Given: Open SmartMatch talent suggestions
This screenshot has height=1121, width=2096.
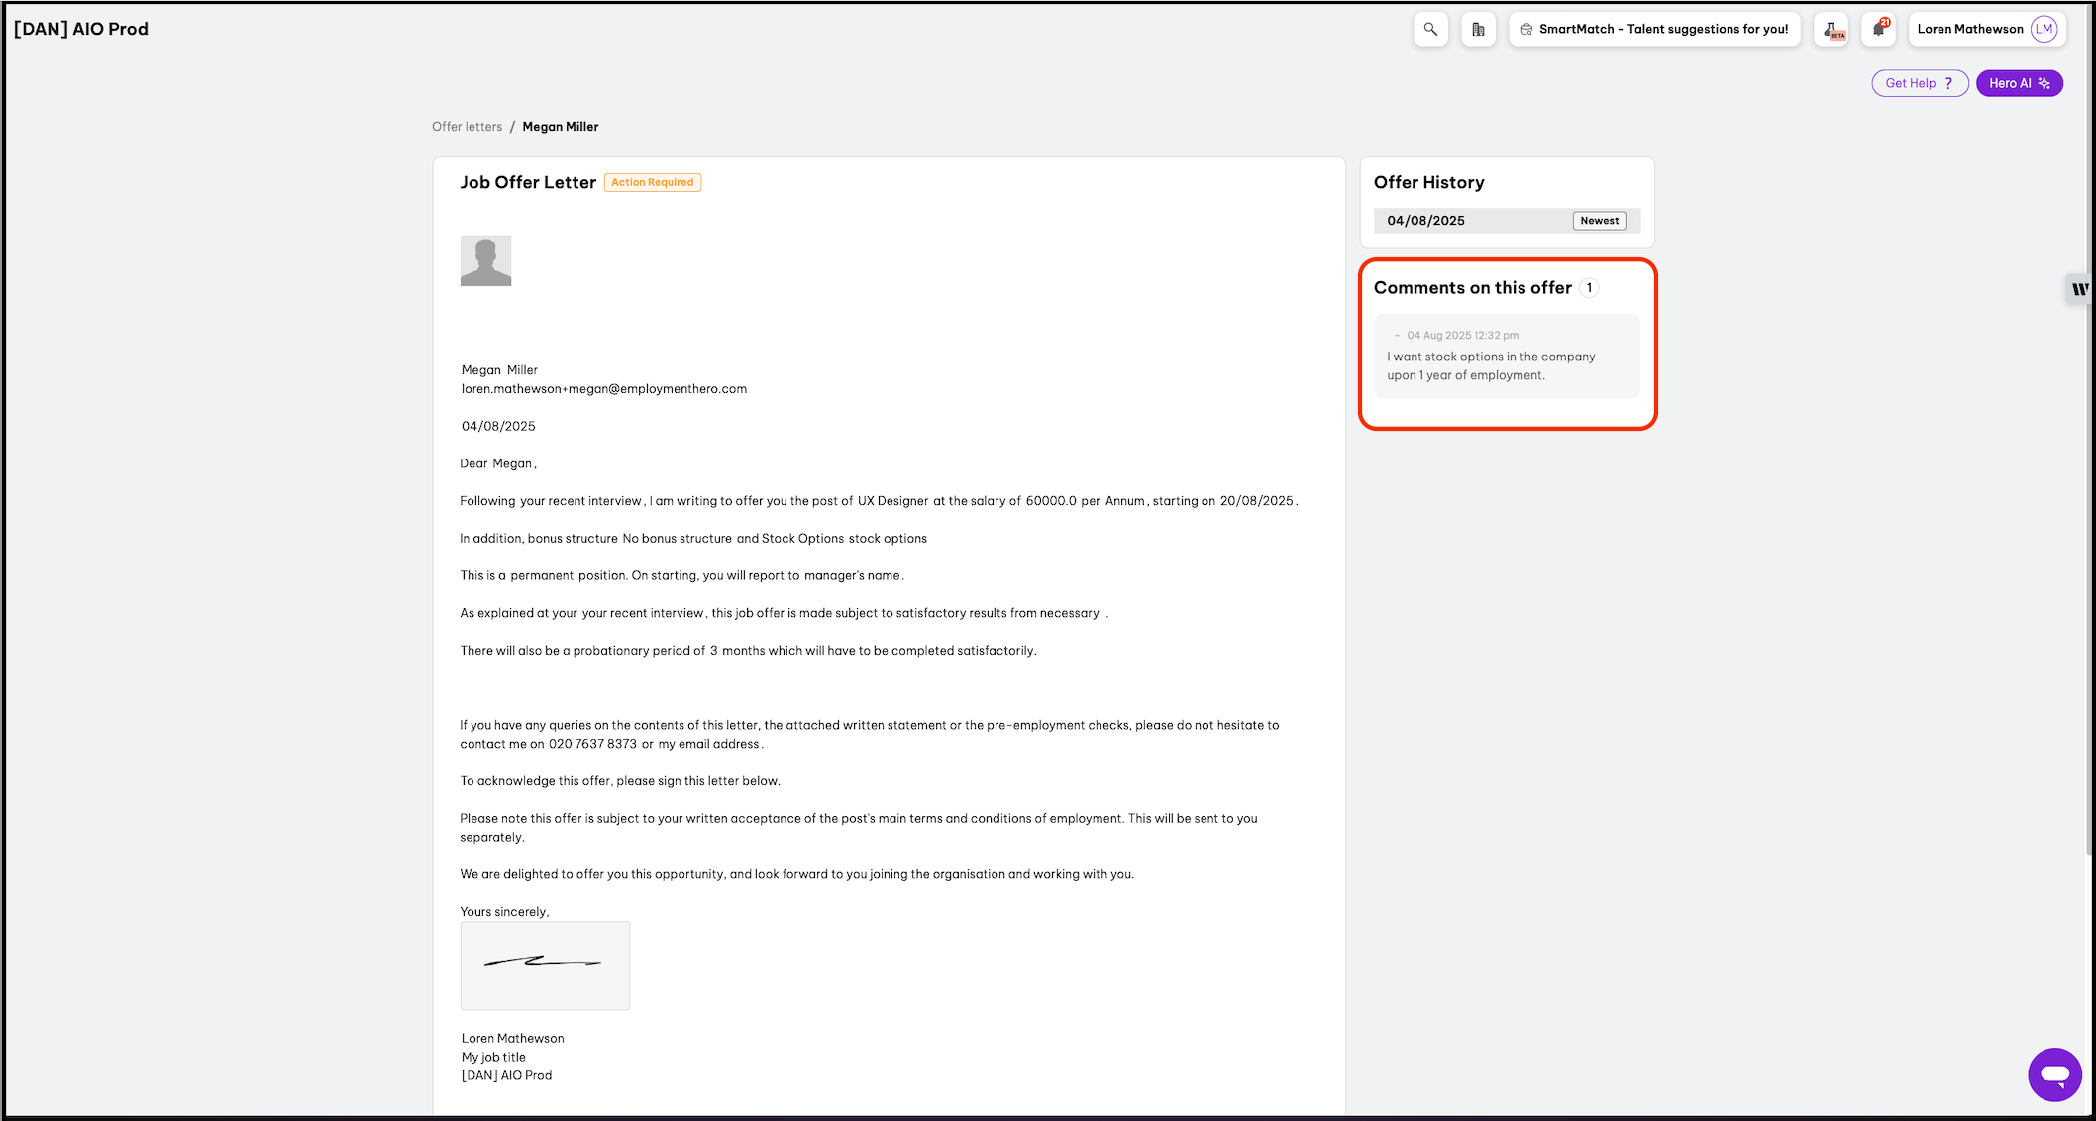Looking at the screenshot, I should (1654, 29).
